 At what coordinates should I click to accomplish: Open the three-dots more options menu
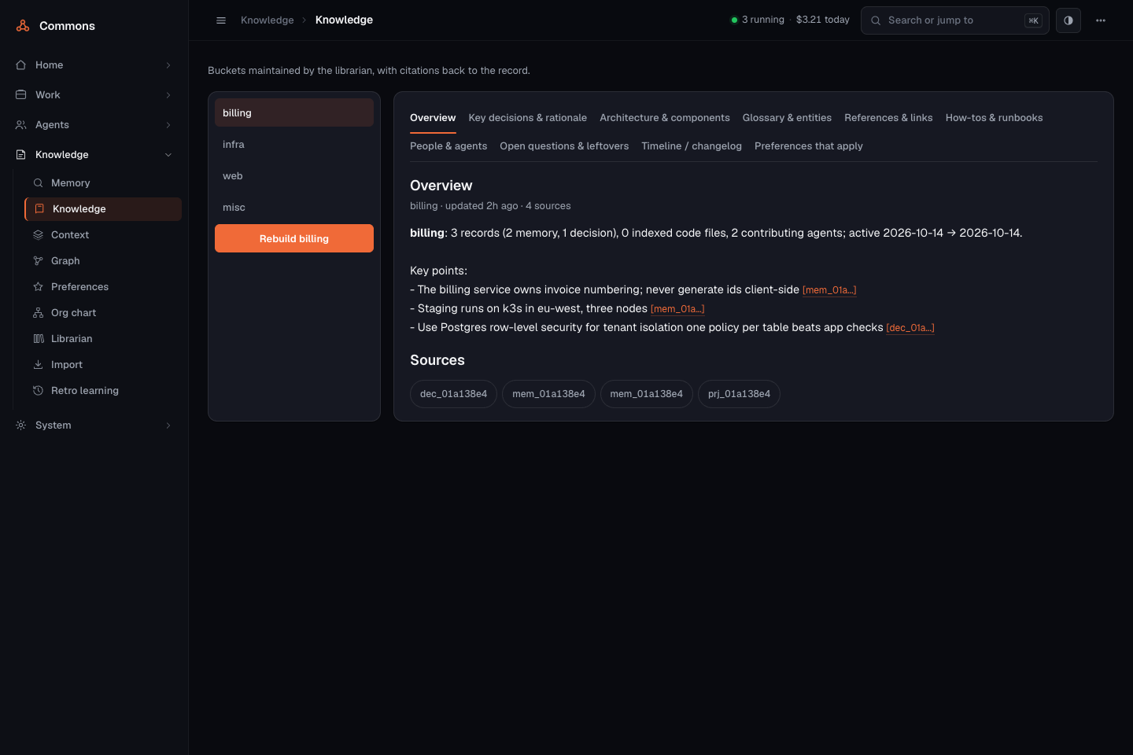1101,20
